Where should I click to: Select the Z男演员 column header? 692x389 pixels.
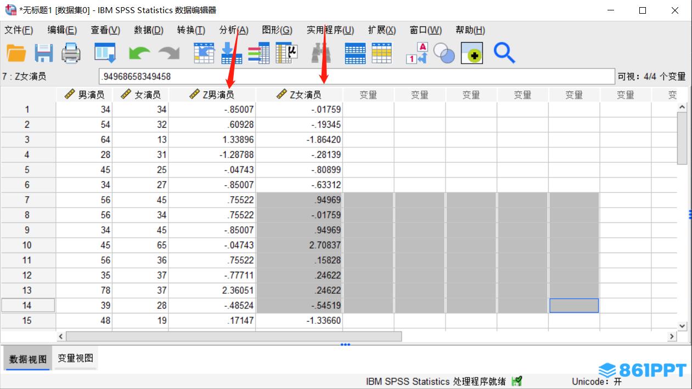point(212,95)
